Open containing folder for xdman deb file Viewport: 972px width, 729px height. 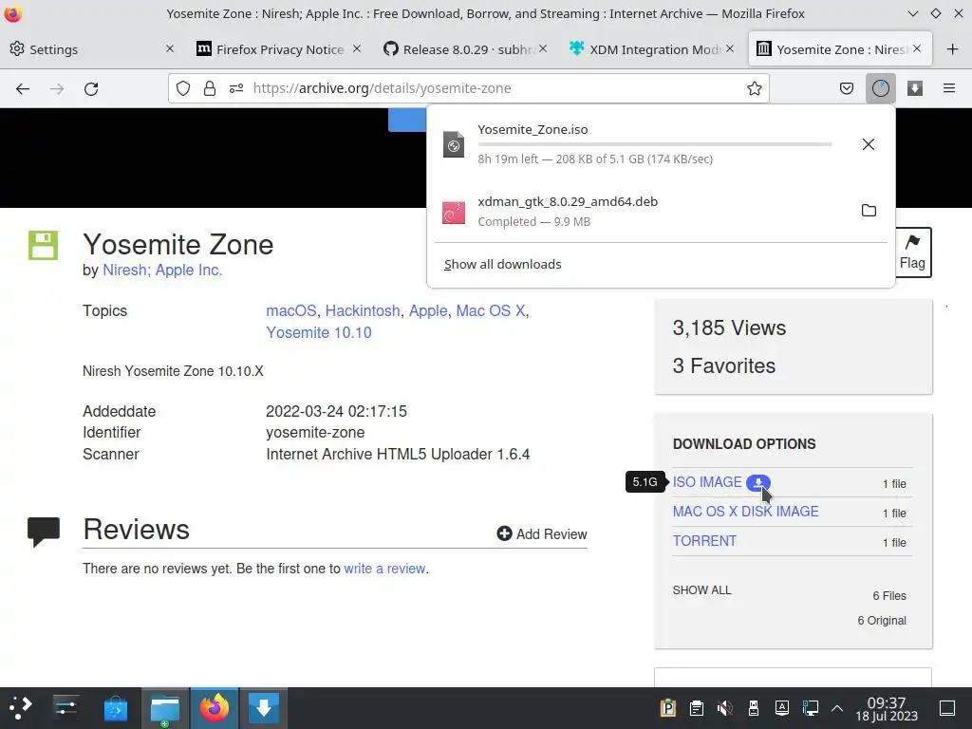tap(869, 211)
